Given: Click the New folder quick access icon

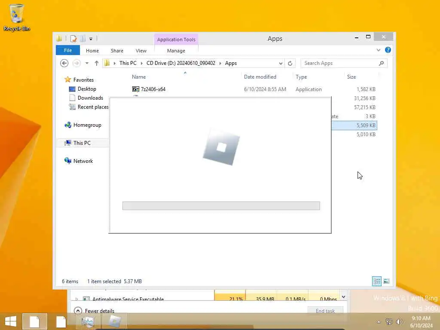Looking at the screenshot, I should pyautogui.click(x=82, y=39).
